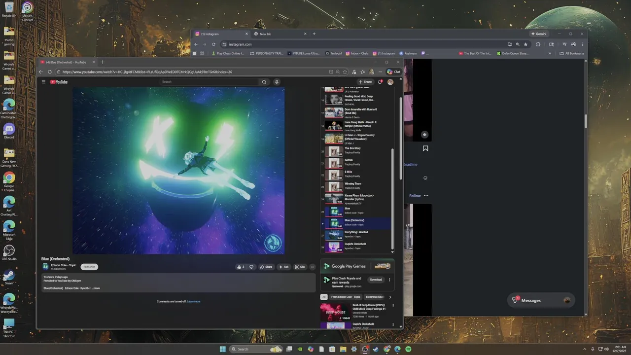
Task: Open 'PERSONALITY TRAI...' bookmark folder
Action: [x=267, y=53]
